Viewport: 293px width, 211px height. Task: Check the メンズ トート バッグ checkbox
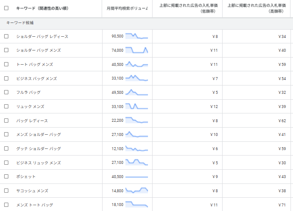6,205
